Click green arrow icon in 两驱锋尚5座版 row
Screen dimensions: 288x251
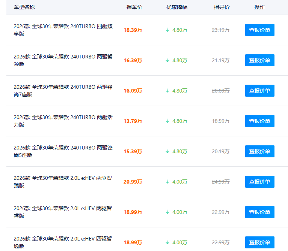point(167,151)
